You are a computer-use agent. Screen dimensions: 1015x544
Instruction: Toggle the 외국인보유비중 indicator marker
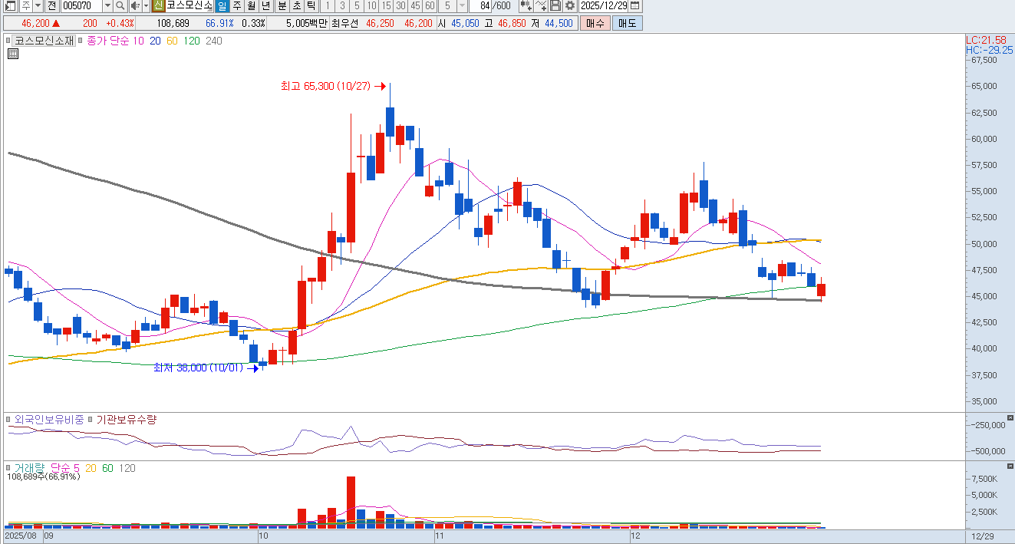click(8, 420)
